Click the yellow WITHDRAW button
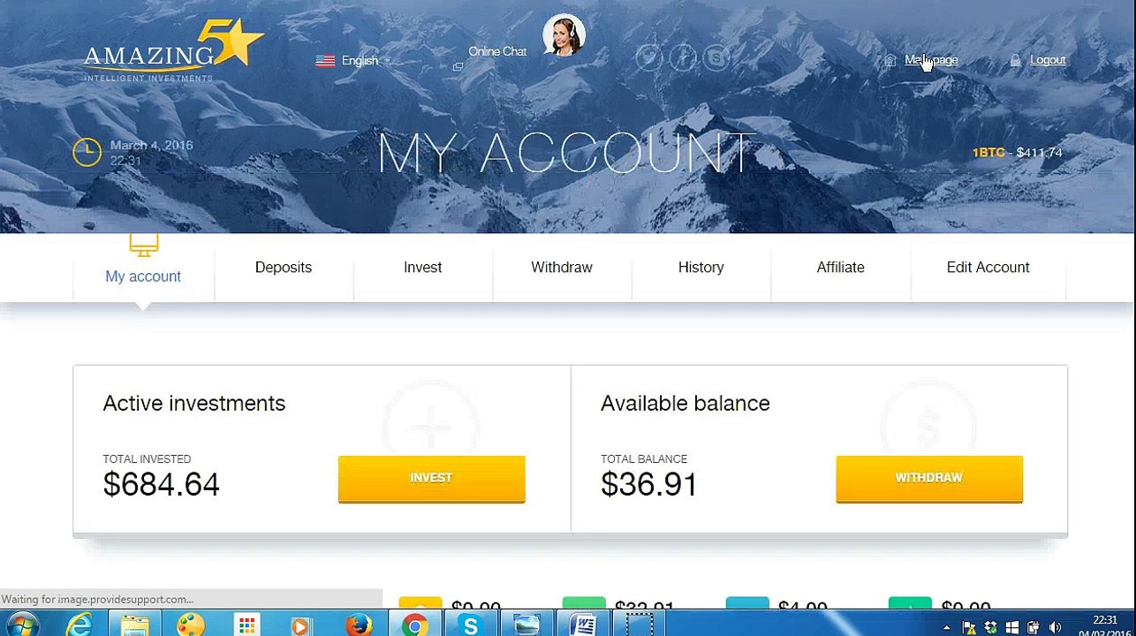Viewport: 1136px width, 636px height. tap(929, 479)
